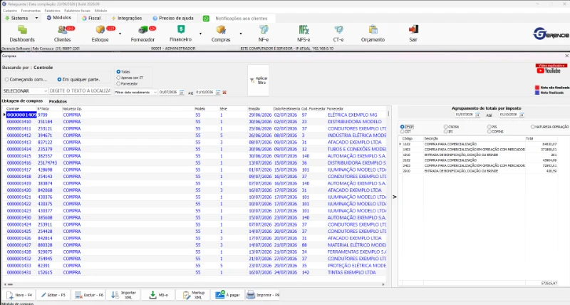Switch to the Fiscal tab
This screenshot has width=570, height=305.
click(x=91, y=19)
